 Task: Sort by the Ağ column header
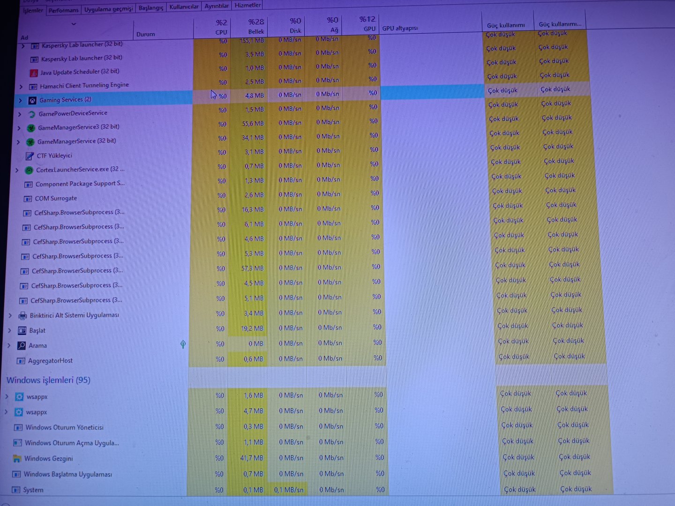322,25
